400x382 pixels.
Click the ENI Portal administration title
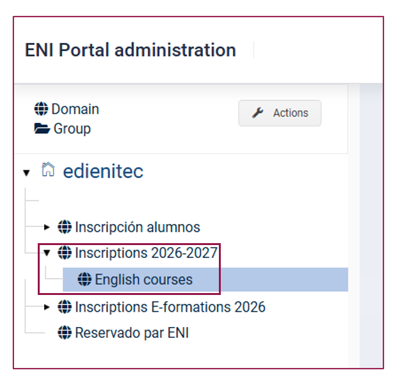point(131,50)
